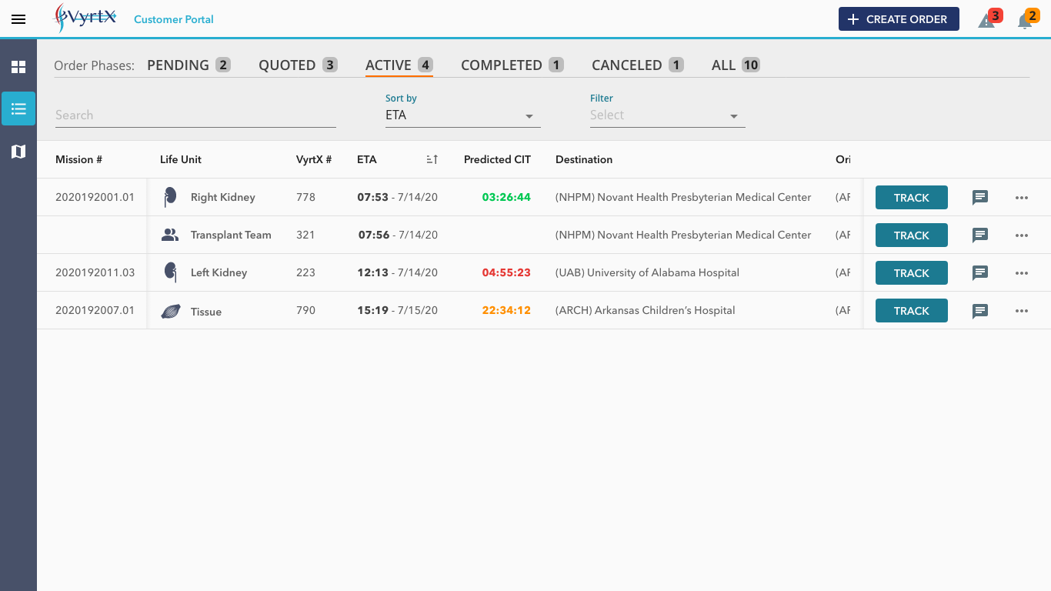
Task: Open more options for Tissue row
Action: 1022,311
